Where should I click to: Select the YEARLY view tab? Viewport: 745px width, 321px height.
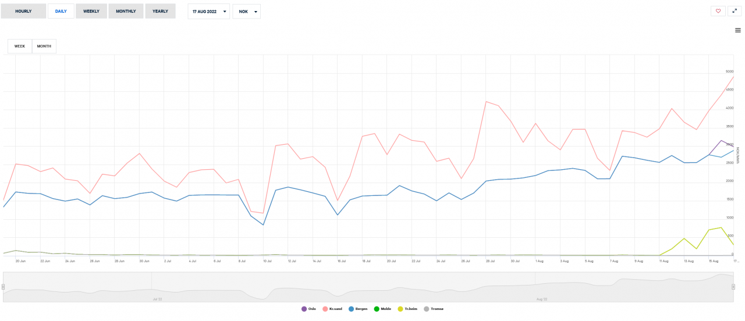click(160, 11)
